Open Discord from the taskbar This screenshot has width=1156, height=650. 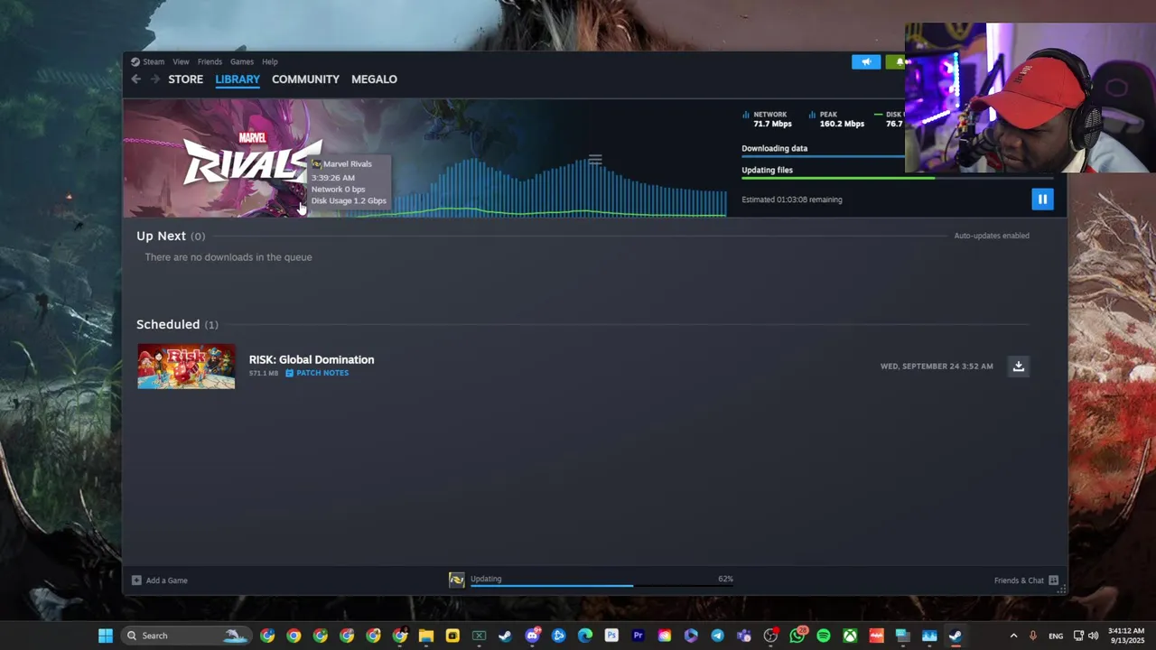pos(532,636)
